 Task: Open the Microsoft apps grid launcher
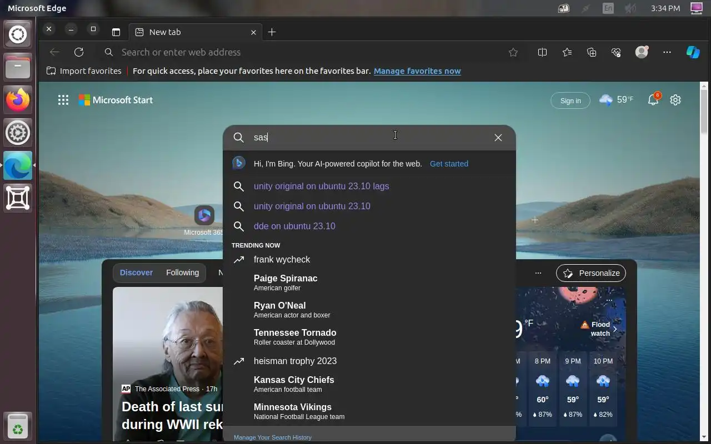tap(63, 100)
